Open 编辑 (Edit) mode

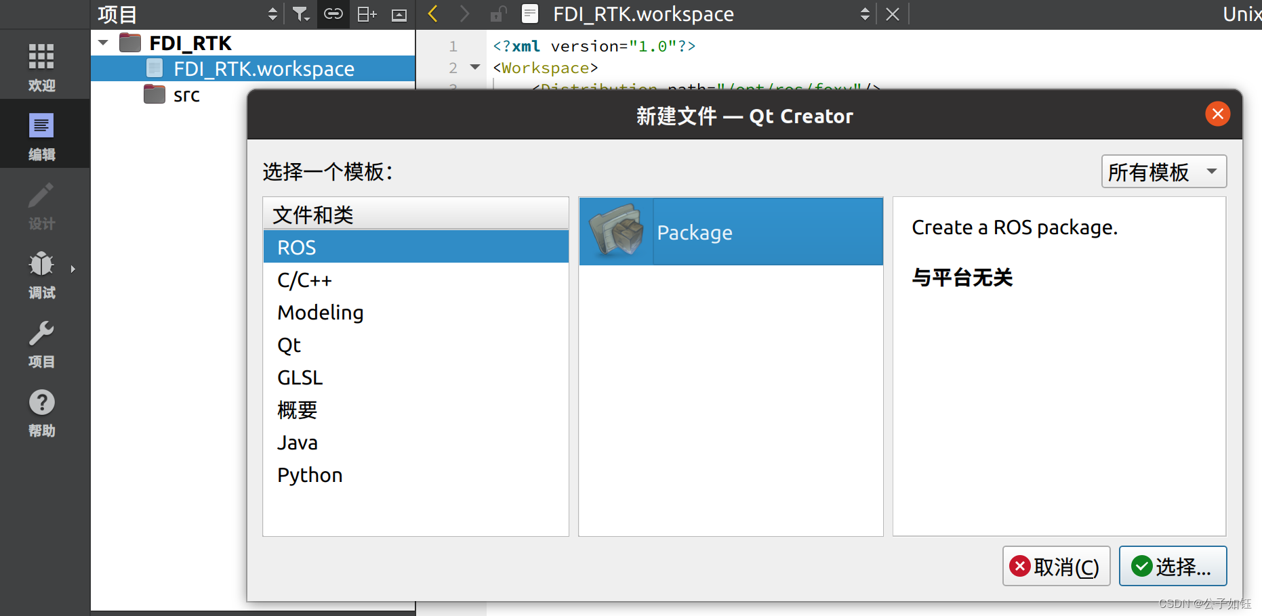pyautogui.click(x=41, y=135)
